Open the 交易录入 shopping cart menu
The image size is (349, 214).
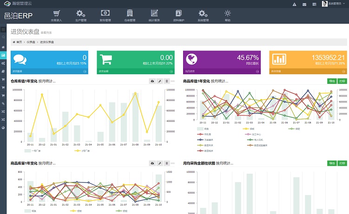tap(56, 15)
